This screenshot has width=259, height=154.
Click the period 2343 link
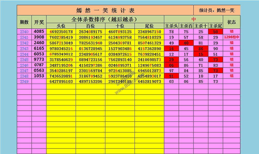(x=24, y=49)
